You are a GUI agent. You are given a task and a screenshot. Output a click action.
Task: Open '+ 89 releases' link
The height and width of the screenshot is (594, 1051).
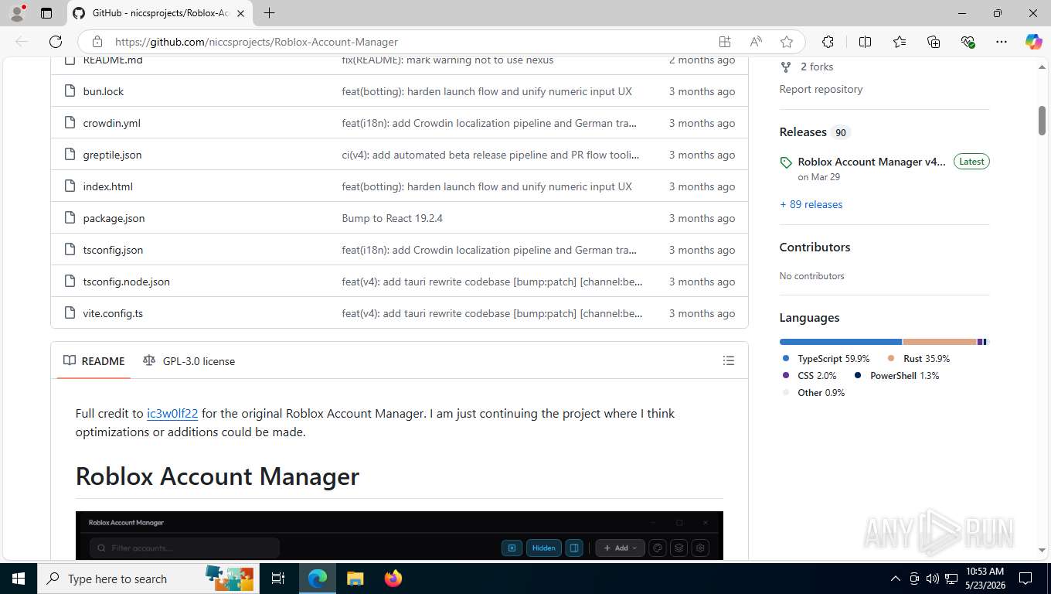[811, 204]
